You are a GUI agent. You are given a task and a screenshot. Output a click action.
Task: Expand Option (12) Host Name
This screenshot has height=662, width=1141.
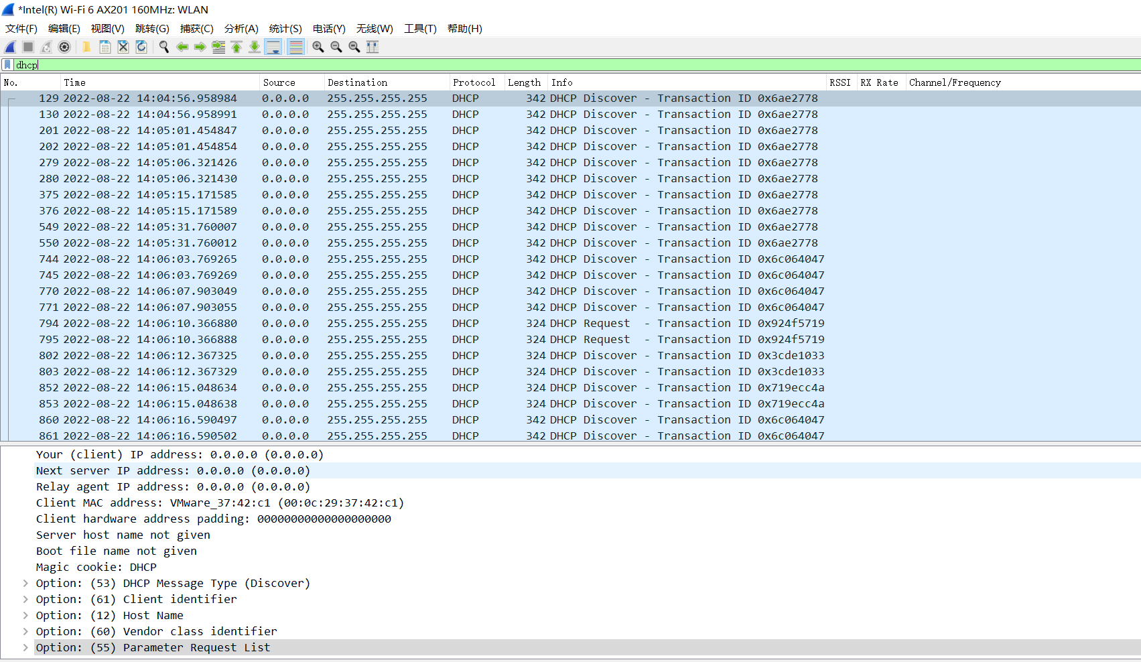[25, 616]
